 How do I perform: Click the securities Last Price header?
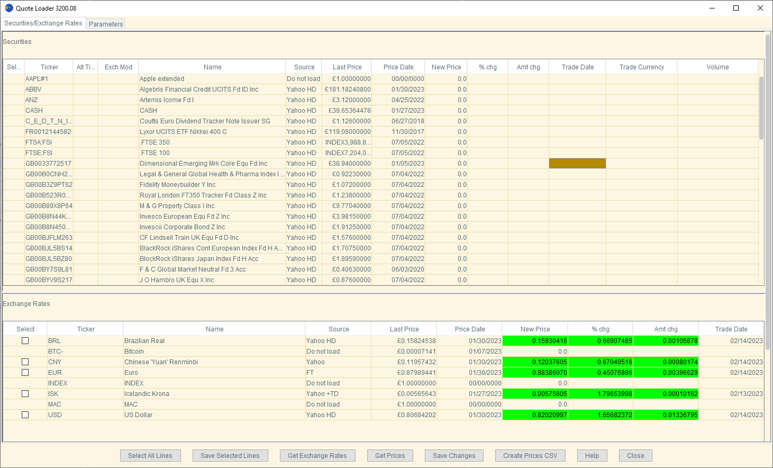(x=347, y=67)
